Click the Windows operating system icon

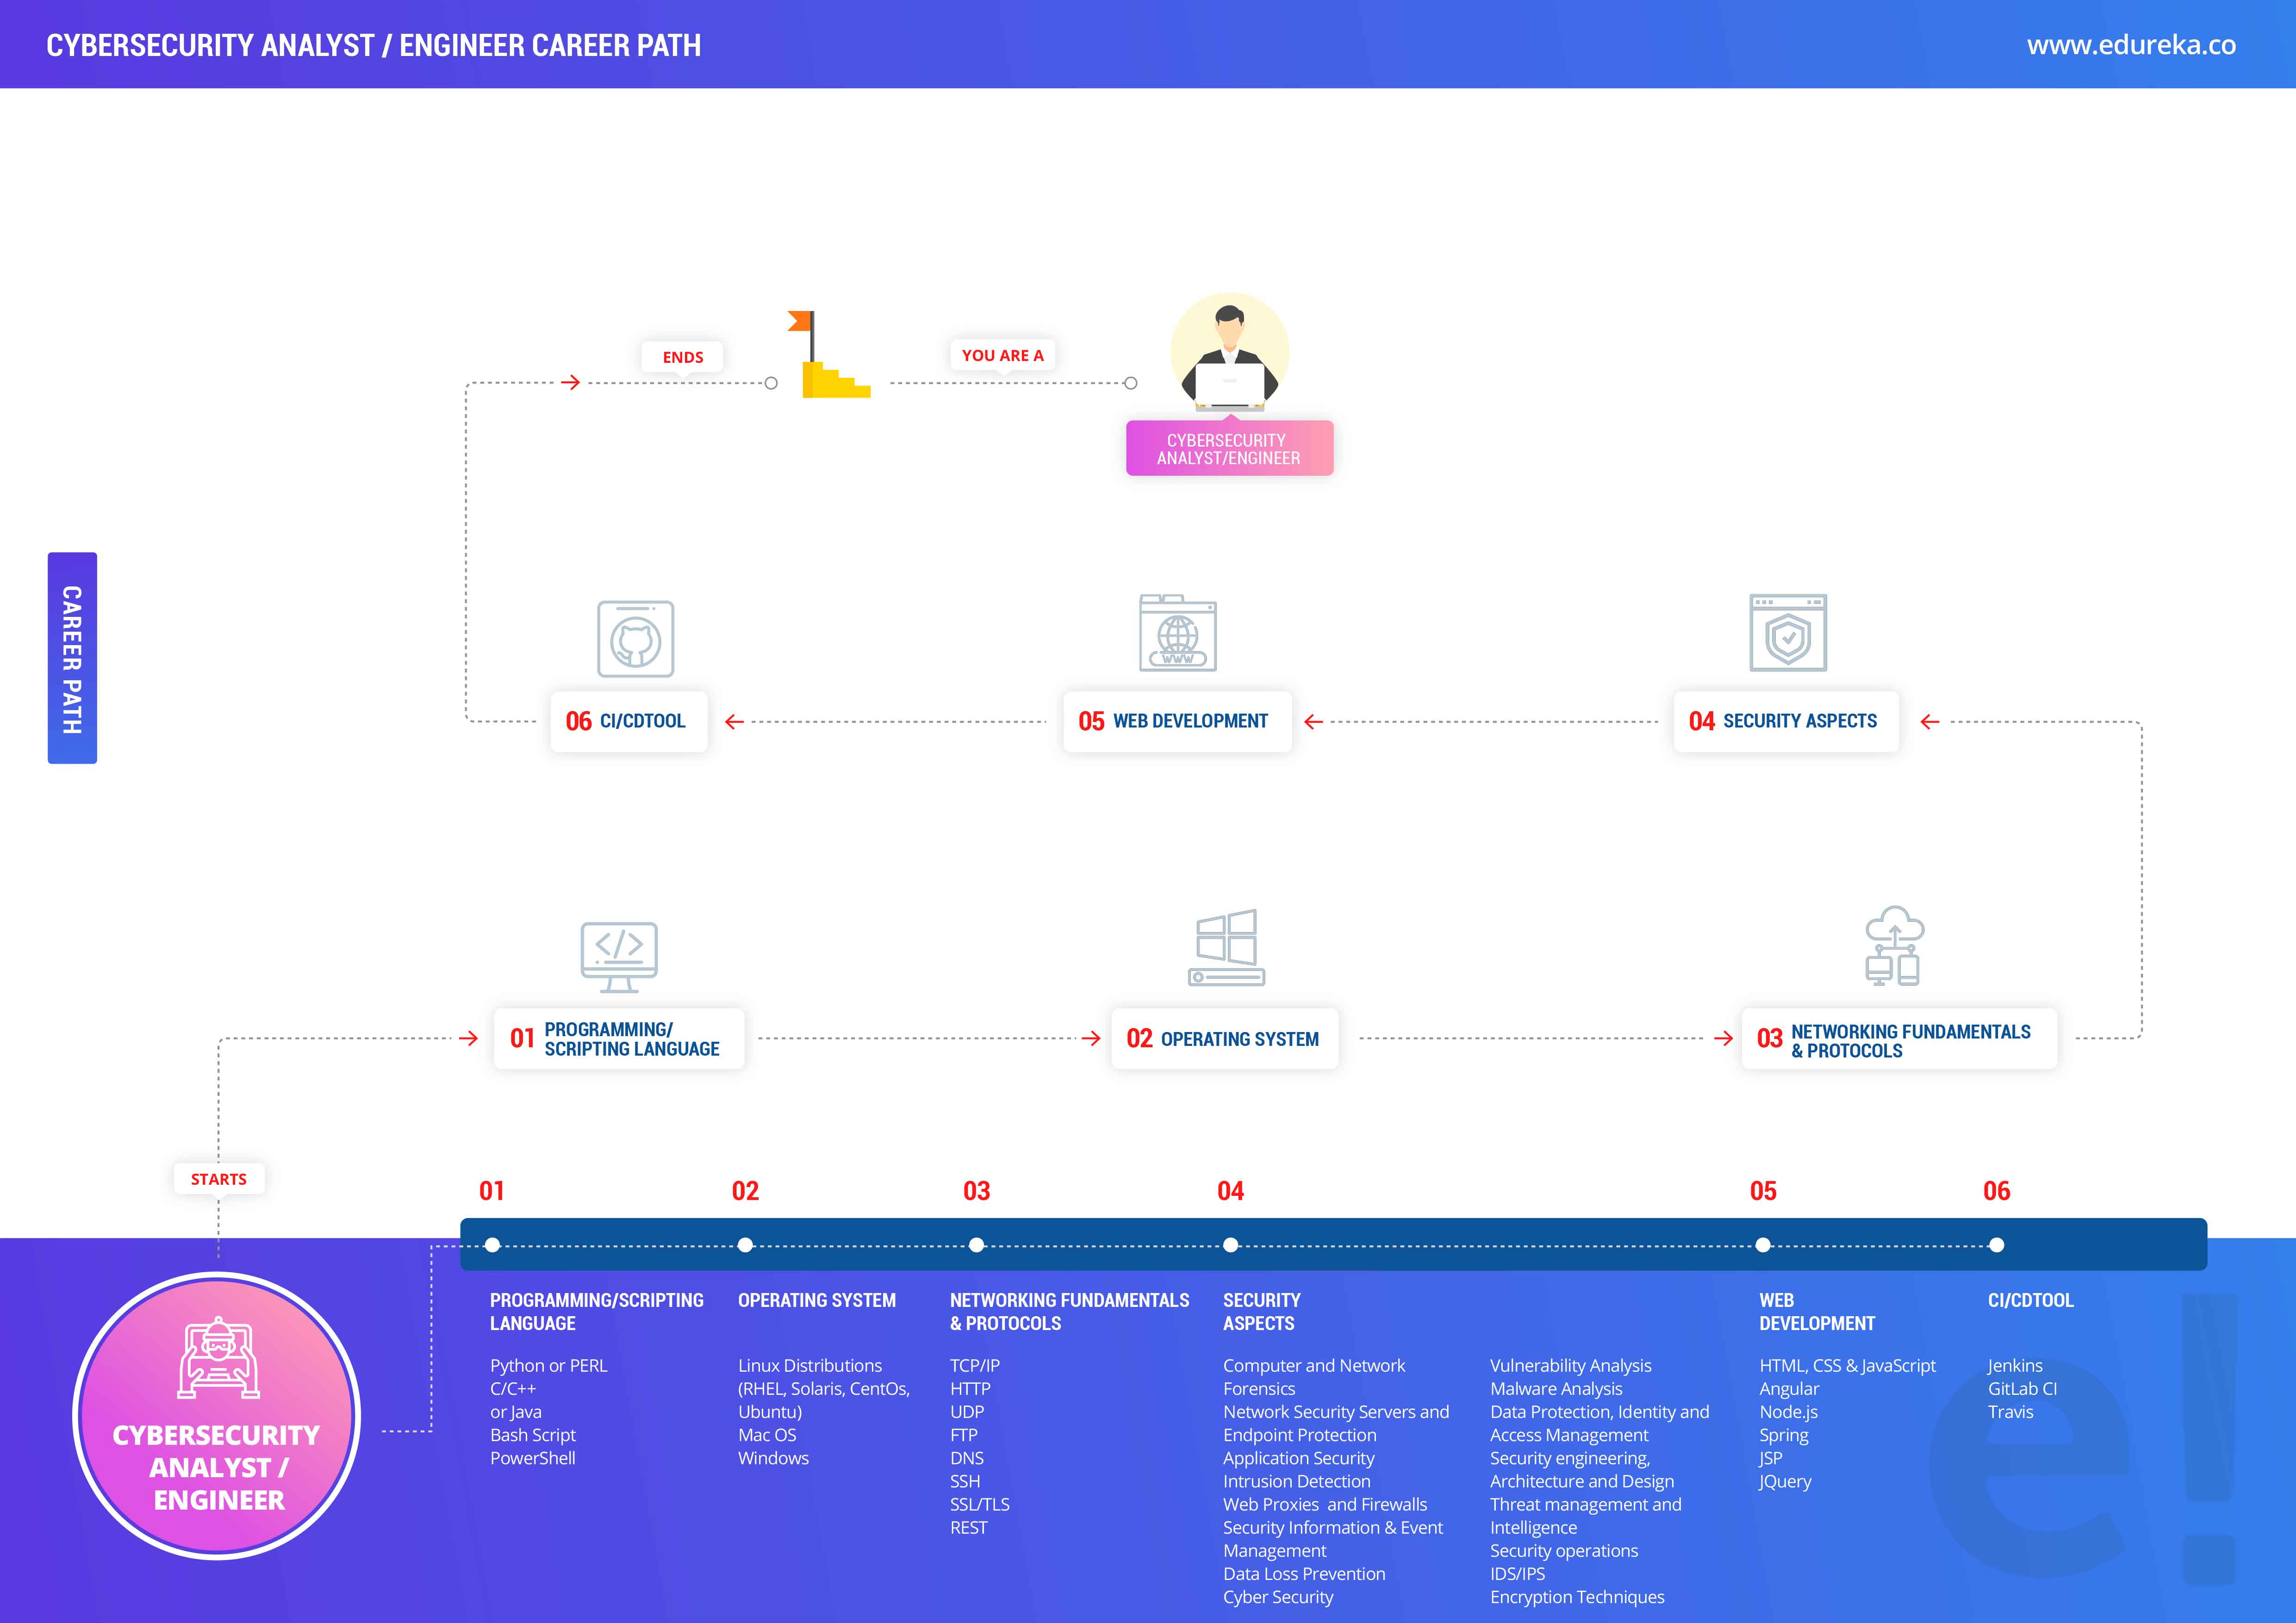[1226, 947]
